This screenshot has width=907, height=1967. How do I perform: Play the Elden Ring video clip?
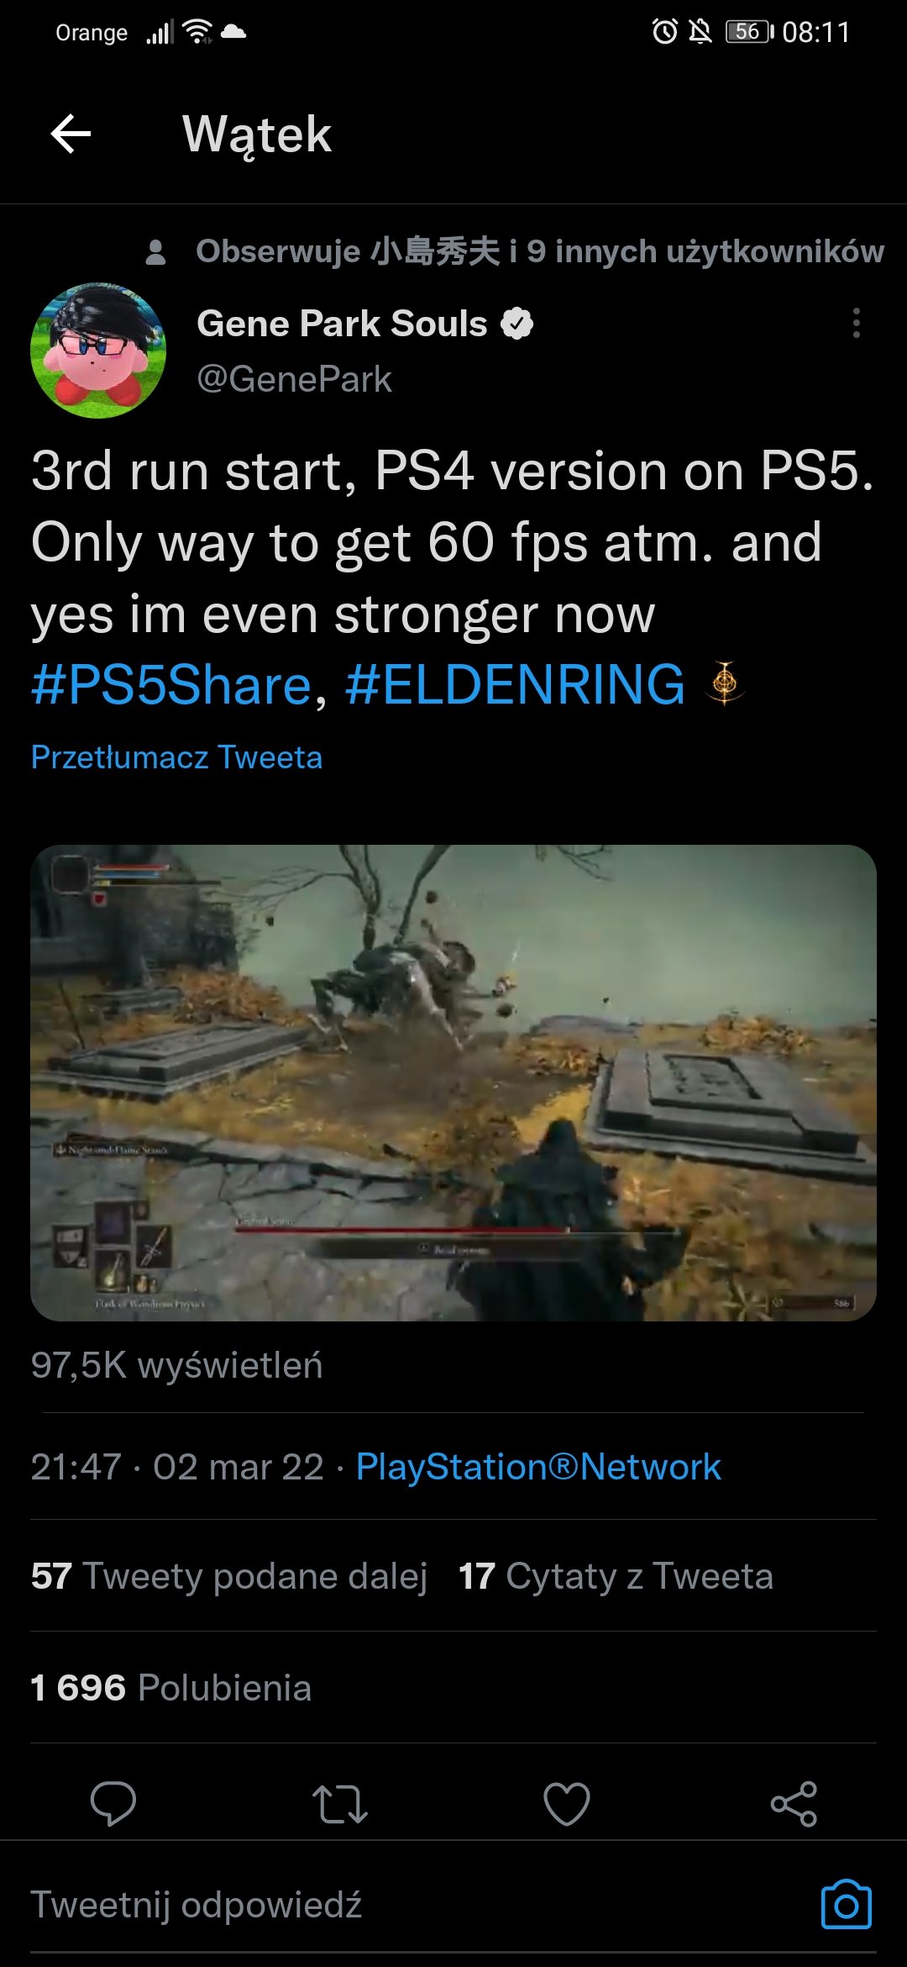(453, 1083)
